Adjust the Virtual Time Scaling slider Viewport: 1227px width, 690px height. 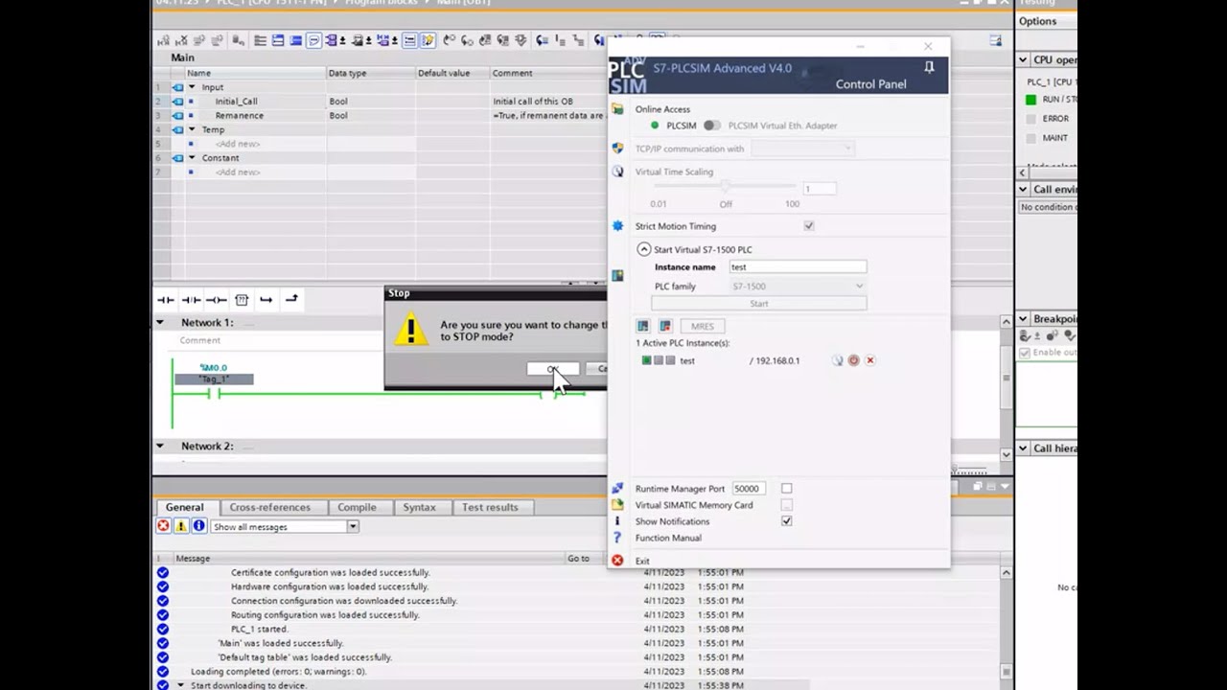pos(726,188)
